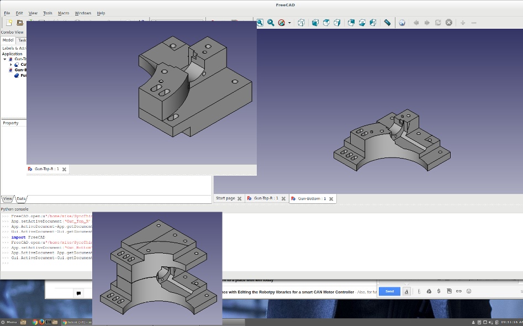Screen dimensions: 523x326
Task: Activate the Measure distance ruler tool
Action: coord(387,23)
